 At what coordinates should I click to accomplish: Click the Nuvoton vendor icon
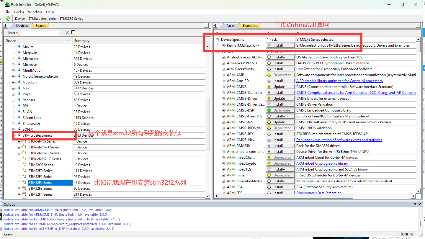tap(19, 82)
